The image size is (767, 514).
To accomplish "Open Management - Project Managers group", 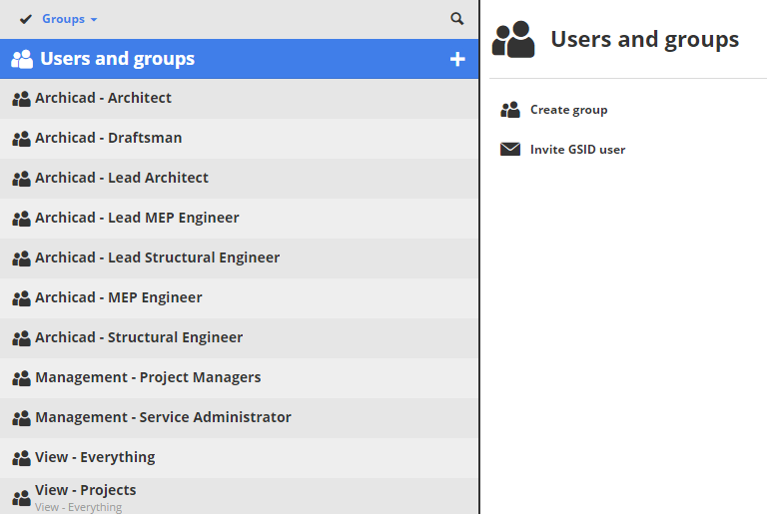I will [148, 377].
